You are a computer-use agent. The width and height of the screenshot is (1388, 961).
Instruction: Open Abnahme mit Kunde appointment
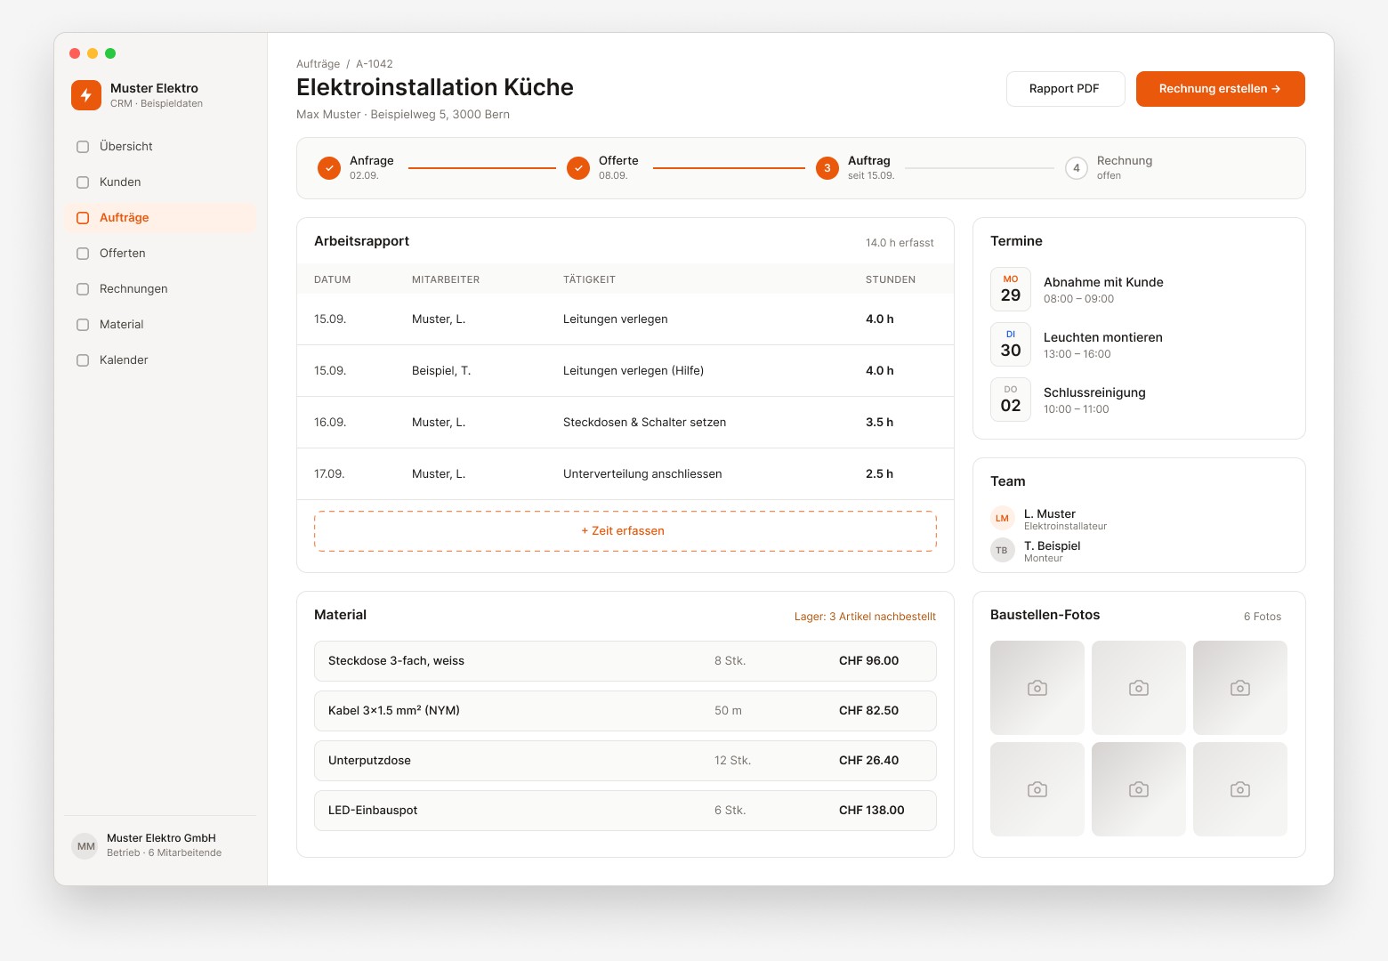1139,289
